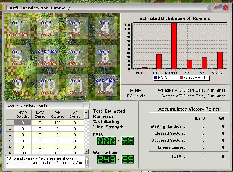Image resolution: width=233 pixels, height=172 pixels.
Task: Click the NATO Occupied column header
Action: pyautogui.click(x=23, y=114)
